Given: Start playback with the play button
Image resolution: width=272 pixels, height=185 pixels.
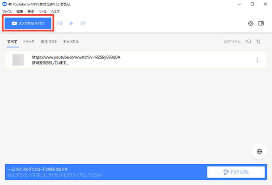Looking at the screenshot, I should tap(71, 24).
